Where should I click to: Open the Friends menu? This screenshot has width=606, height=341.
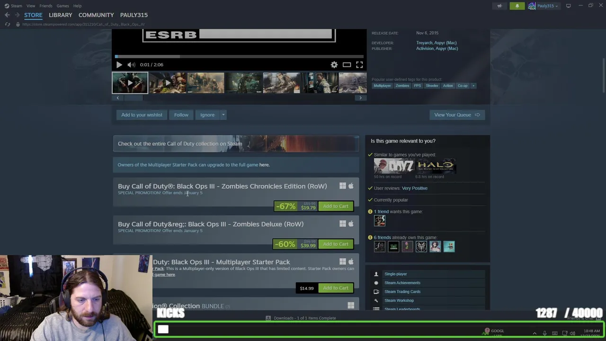pyautogui.click(x=46, y=6)
